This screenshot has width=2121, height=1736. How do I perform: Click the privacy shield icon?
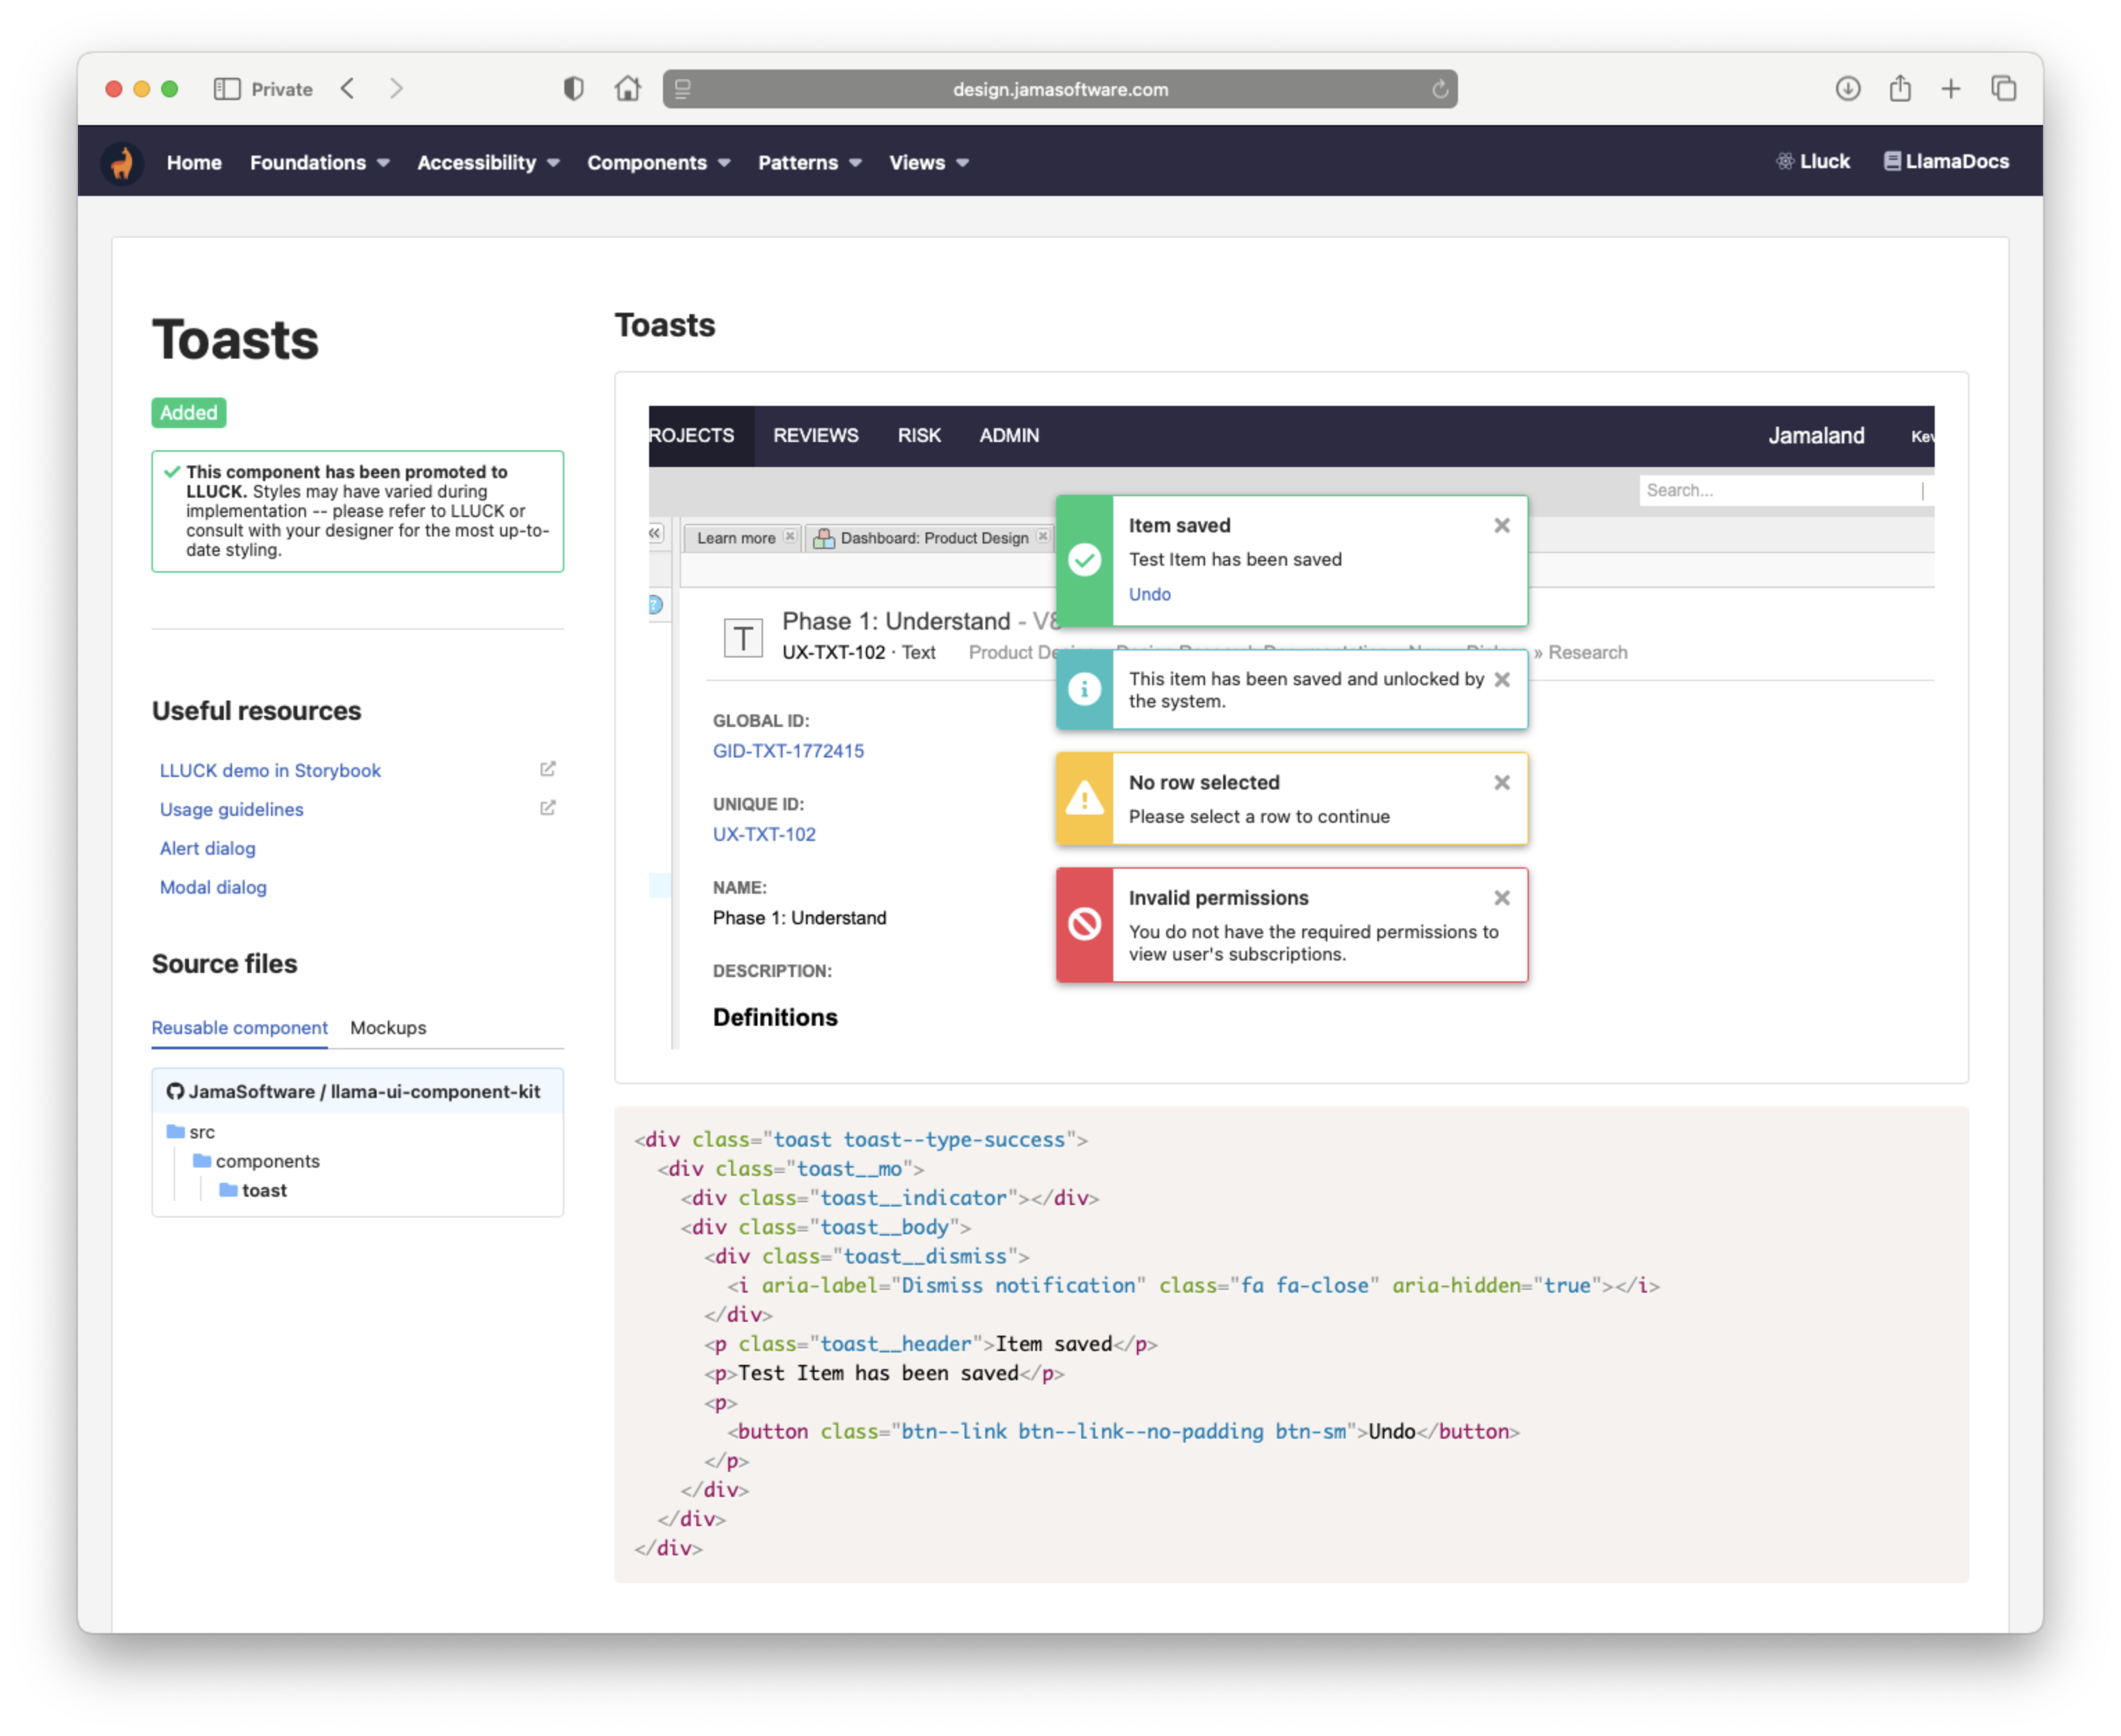pyautogui.click(x=573, y=89)
